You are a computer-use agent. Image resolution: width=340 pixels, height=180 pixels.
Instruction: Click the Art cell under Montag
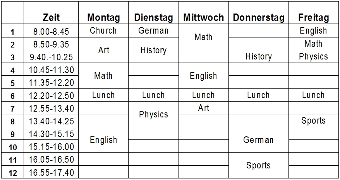[x=103, y=50]
